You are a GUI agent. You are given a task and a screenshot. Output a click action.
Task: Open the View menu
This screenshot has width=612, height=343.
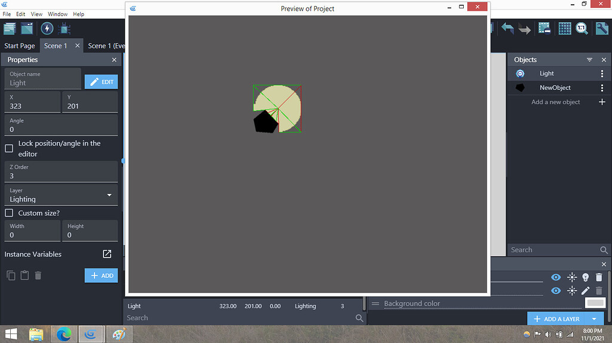(36, 14)
